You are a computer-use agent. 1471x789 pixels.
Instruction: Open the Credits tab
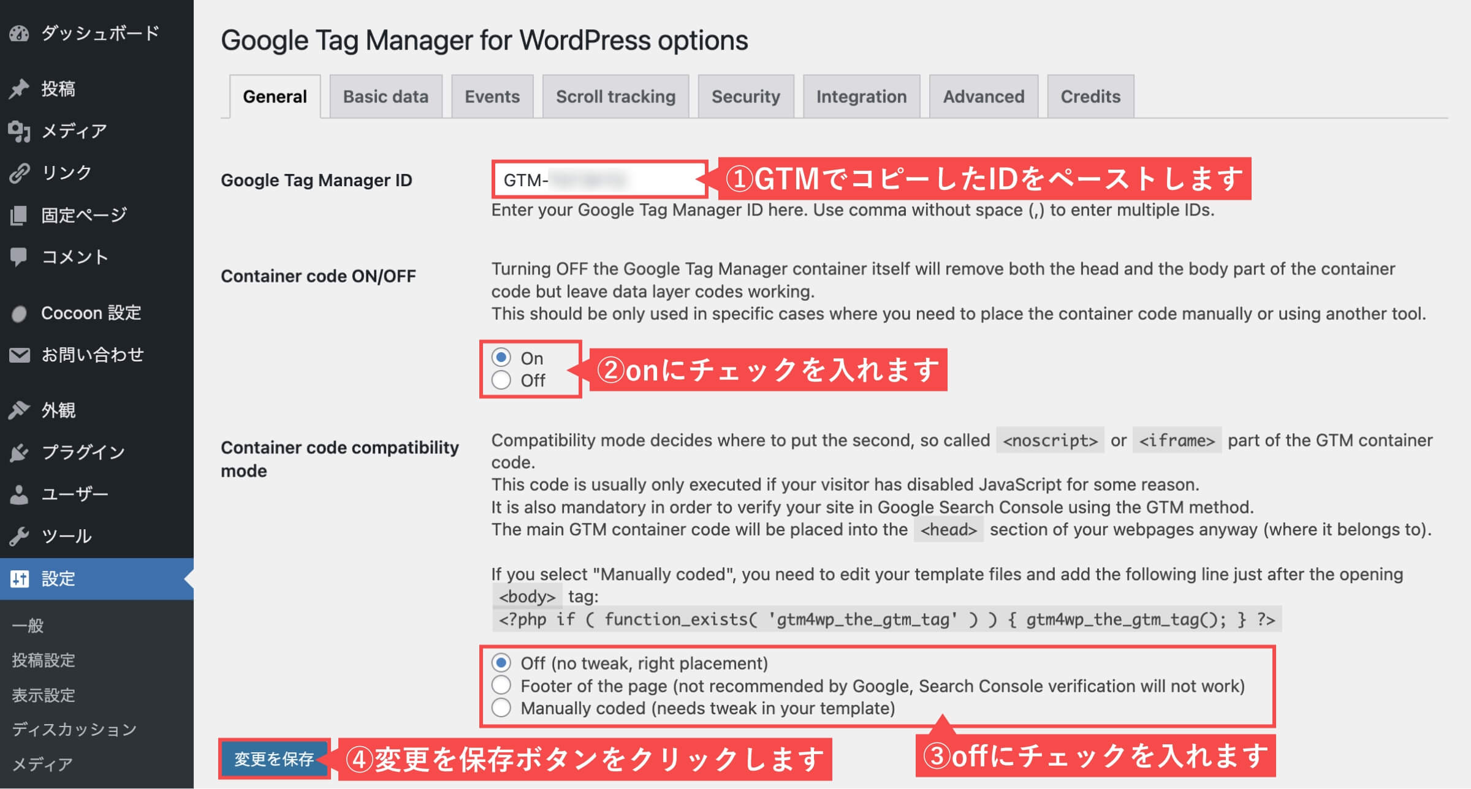pos(1090,97)
